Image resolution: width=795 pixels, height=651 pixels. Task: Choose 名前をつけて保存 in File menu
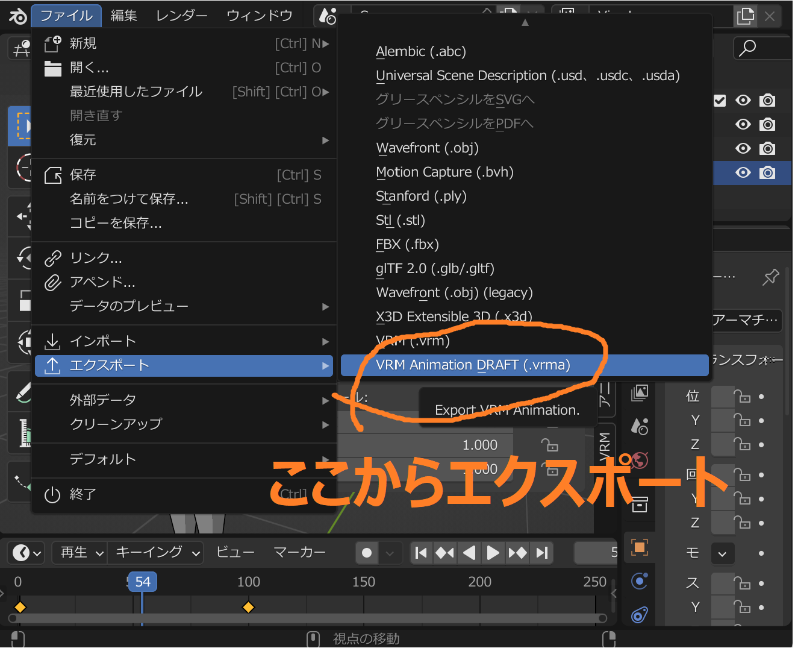[184, 200]
